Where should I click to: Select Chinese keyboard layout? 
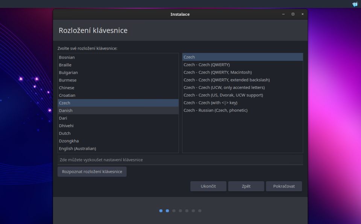pyautogui.click(x=118, y=88)
